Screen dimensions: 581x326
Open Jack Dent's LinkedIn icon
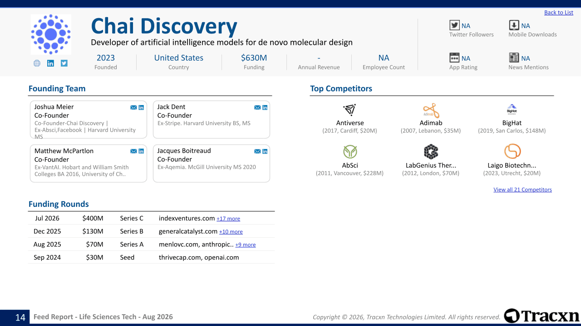click(x=265, y=107)
